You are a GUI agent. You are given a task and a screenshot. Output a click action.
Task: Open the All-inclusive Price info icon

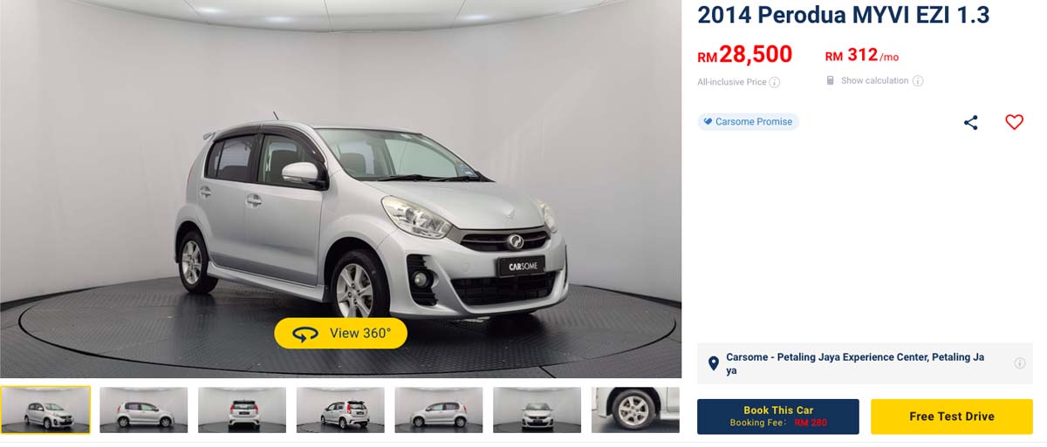[x=775, y=82]
